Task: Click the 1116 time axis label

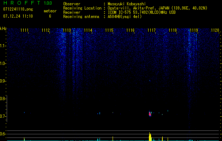Action: point(130,30)
